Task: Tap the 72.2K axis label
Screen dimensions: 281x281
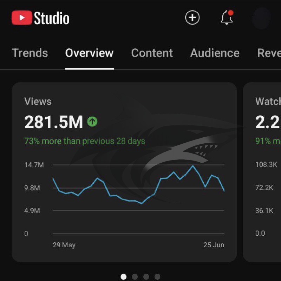Action: [264, 188]
